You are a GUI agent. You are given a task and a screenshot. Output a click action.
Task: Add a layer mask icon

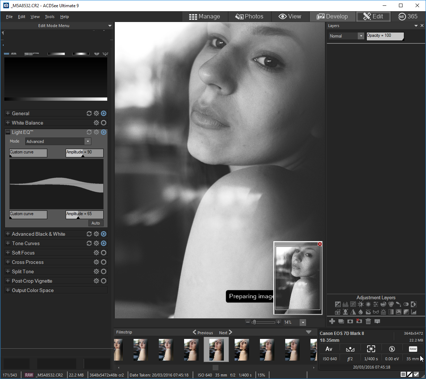click(x=350, y=321)
